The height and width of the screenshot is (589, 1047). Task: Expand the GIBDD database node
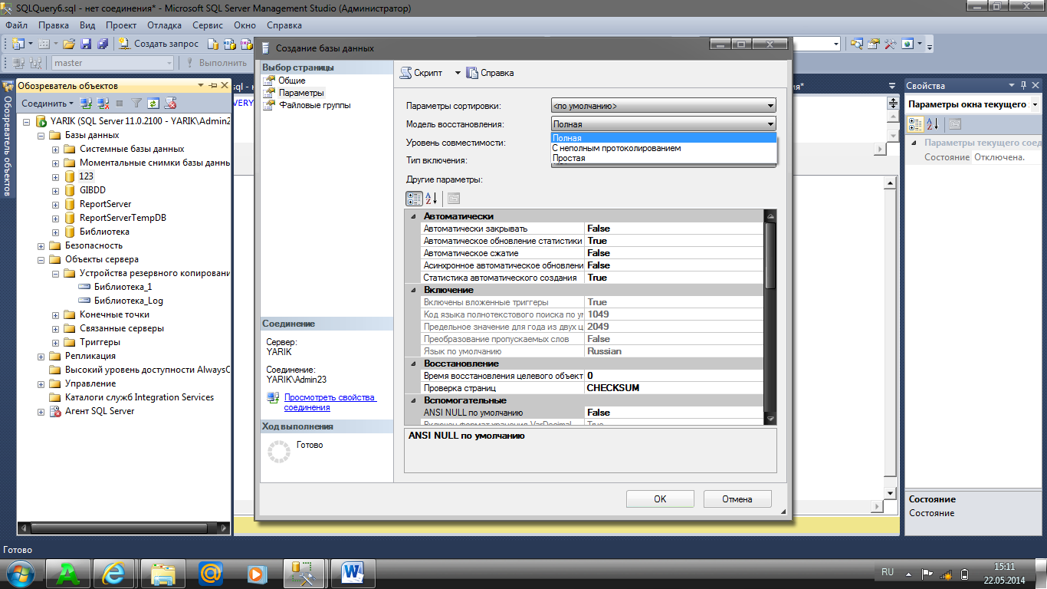click(x=55, y=190)
